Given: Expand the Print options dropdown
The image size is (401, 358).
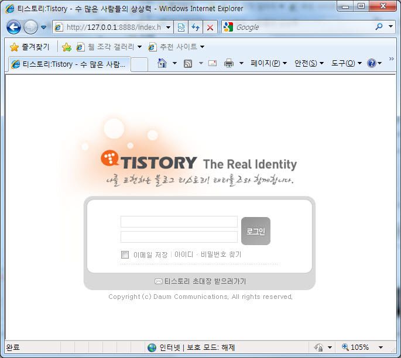Looking at the screenshot, I should [241, 63].
